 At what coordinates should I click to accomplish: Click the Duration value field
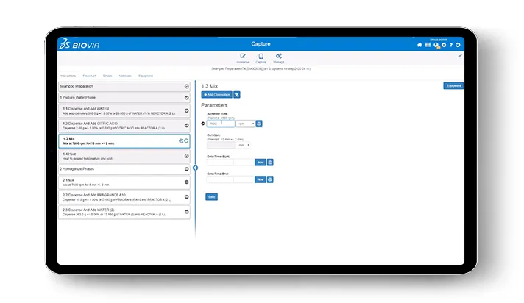(x=221, y=145)
